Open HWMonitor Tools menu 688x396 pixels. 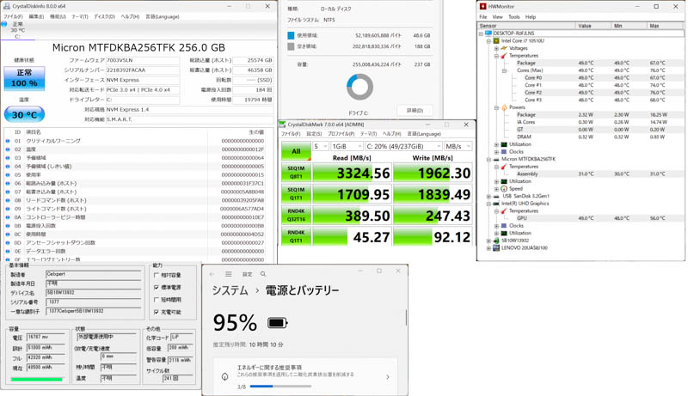point(513,16)
